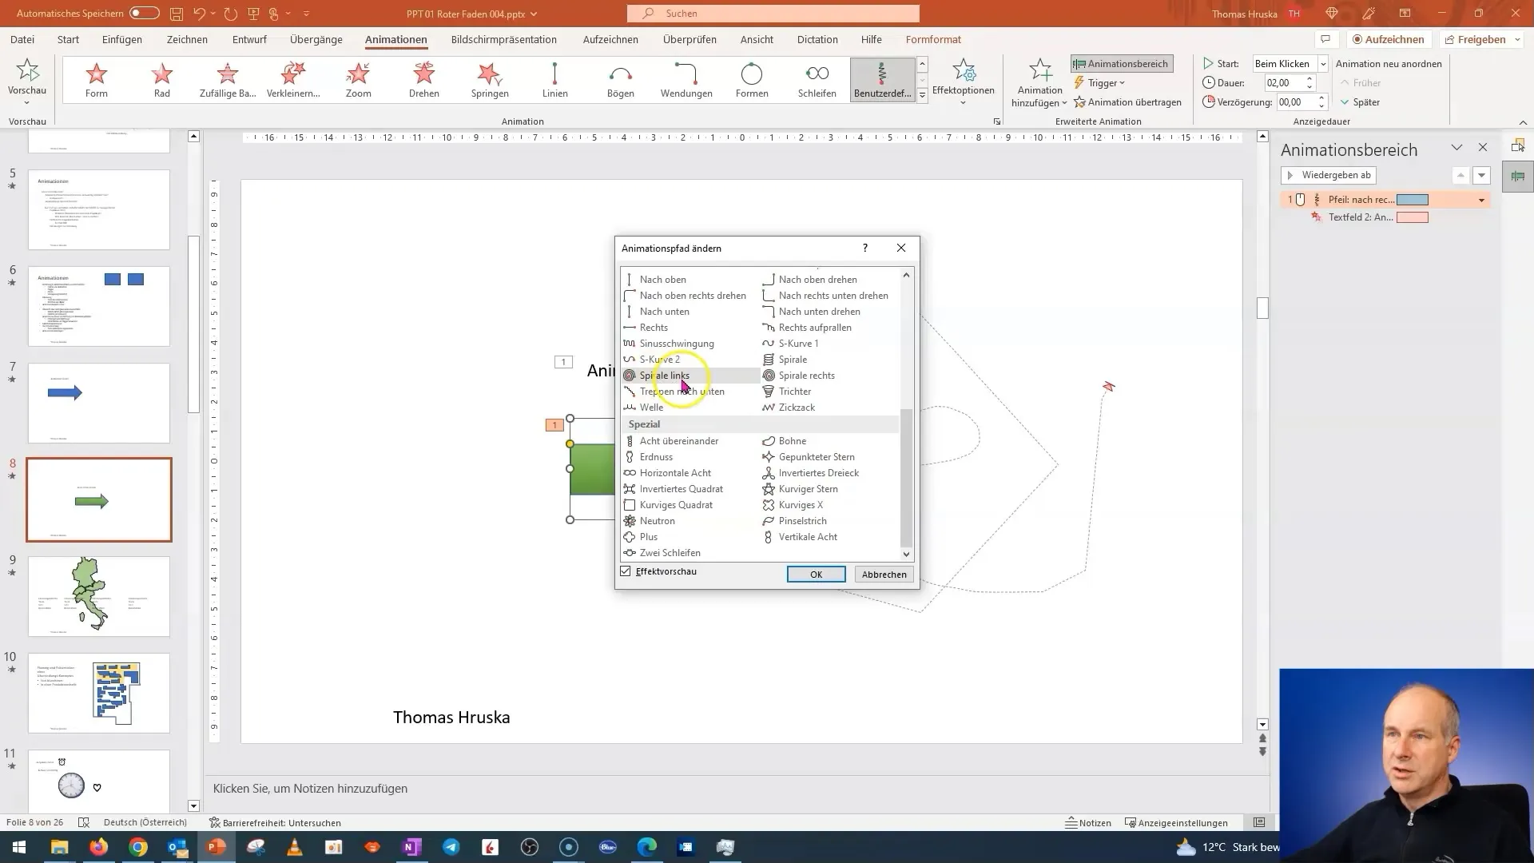Open the Windows Start menu

(x=19, y=847)
